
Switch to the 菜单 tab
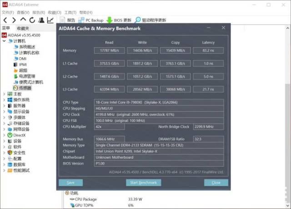coord(6,28)
